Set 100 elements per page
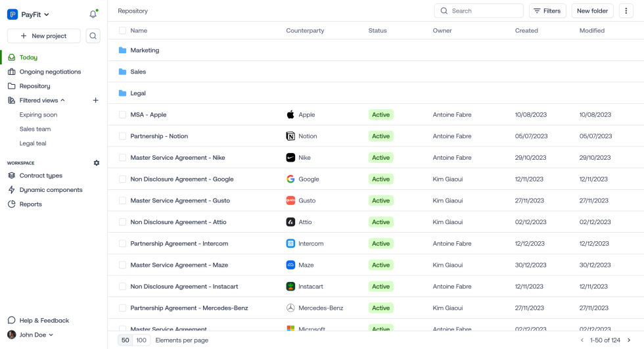644x349 pixels. (141, 340)
